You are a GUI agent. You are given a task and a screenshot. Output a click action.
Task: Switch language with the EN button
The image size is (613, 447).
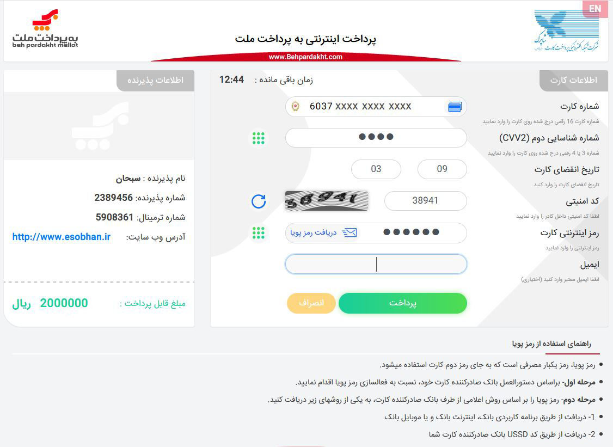(595, 9)
